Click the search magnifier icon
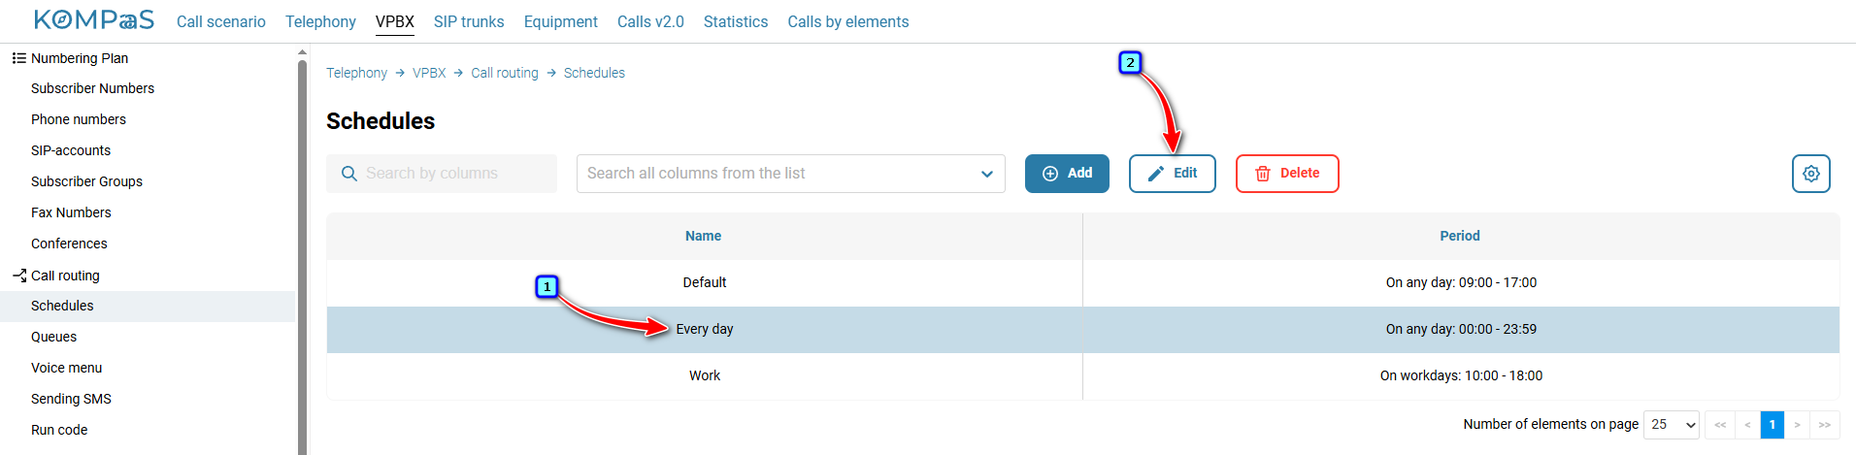1856x455 pixels. tap(349, 174)
